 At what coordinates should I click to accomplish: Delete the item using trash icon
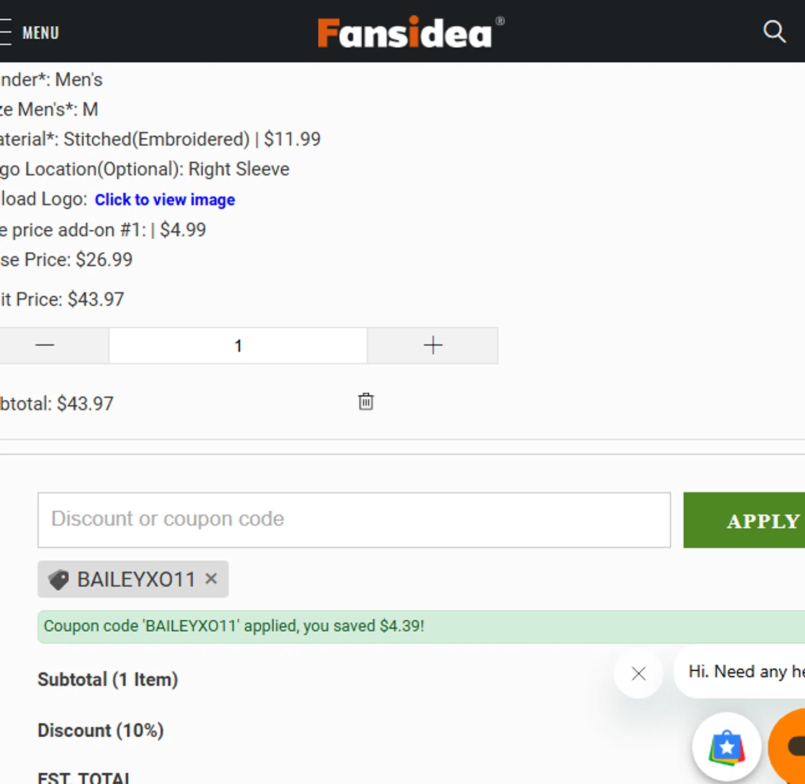(x=366, y=401)
